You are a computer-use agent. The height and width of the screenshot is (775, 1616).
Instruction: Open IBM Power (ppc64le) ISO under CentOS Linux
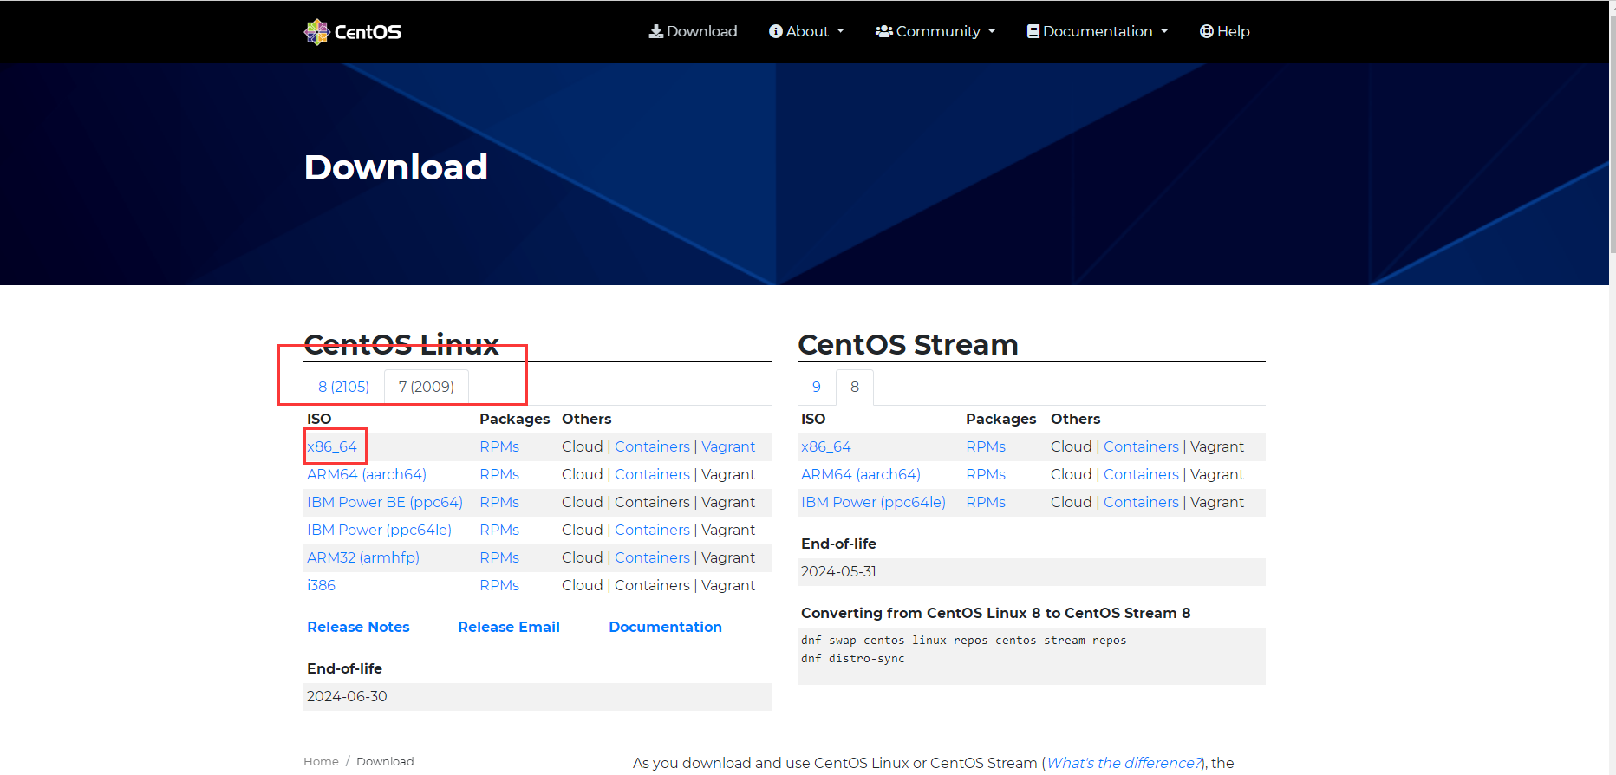click(379, 530)
